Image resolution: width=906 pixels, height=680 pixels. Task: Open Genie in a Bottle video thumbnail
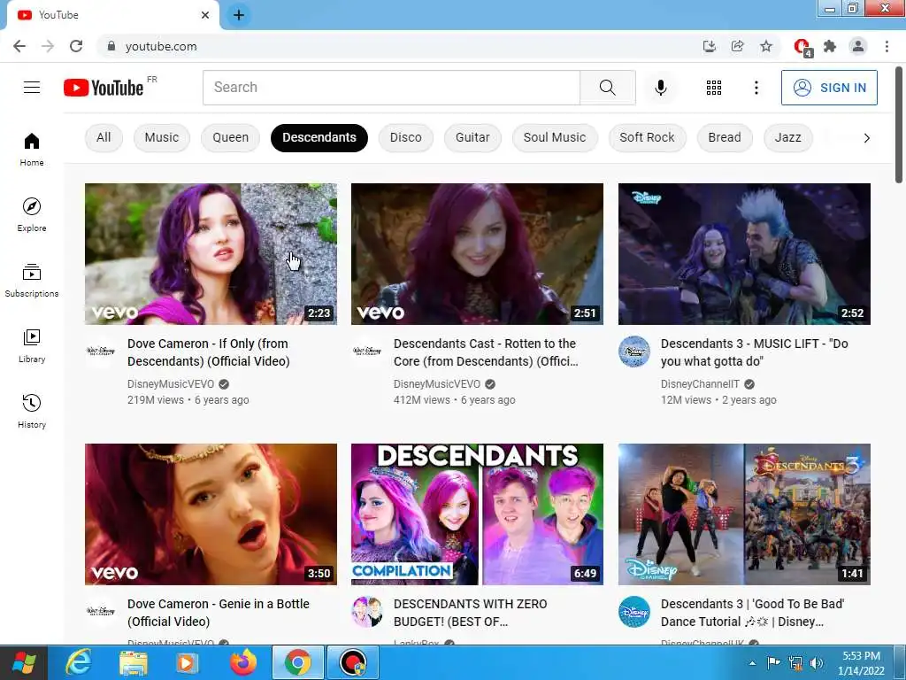(211, 514)
